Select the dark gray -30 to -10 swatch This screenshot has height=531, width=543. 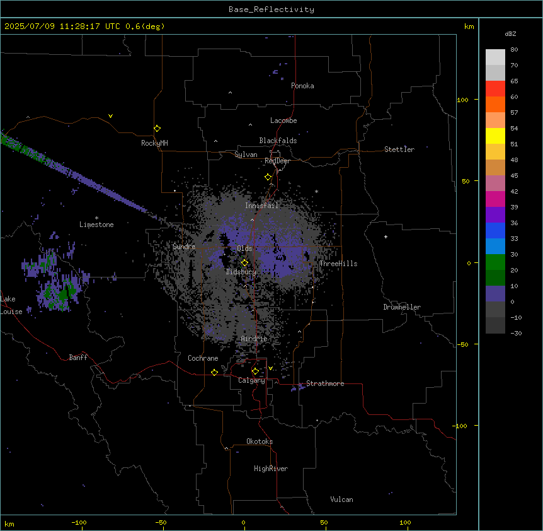click(495, 325)
